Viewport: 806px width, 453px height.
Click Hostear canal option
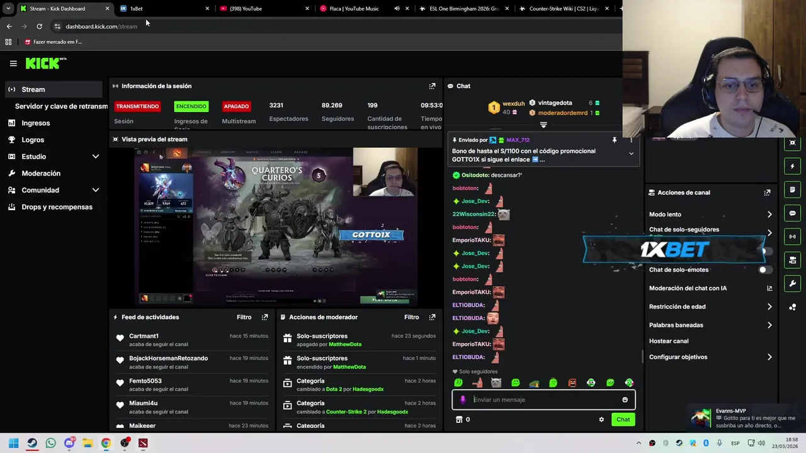pos(669,341)
